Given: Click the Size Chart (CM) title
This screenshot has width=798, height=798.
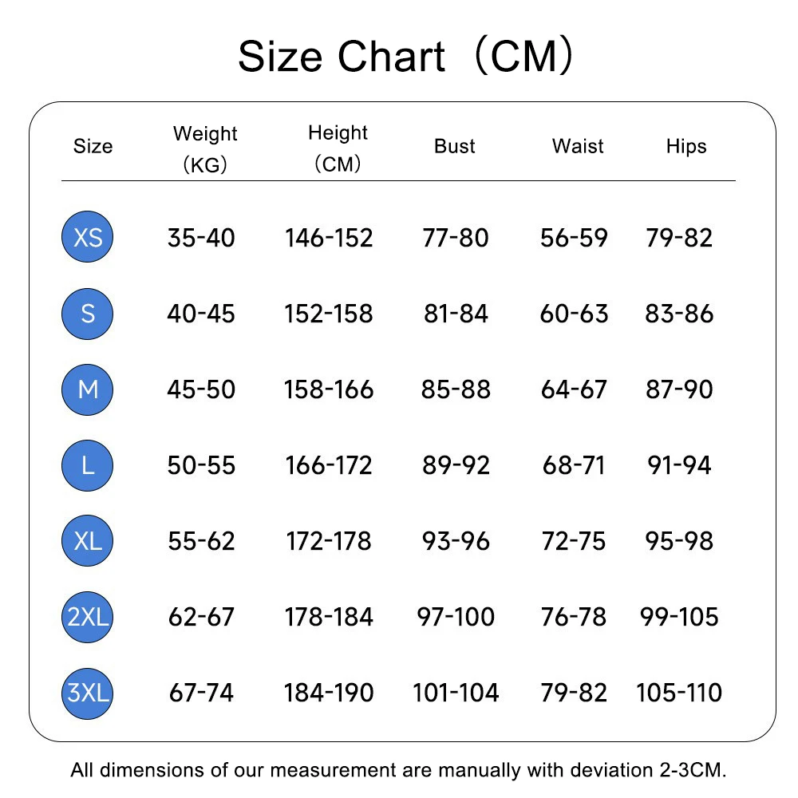Looking at the screenshot, I should click(x=405, y=57).
